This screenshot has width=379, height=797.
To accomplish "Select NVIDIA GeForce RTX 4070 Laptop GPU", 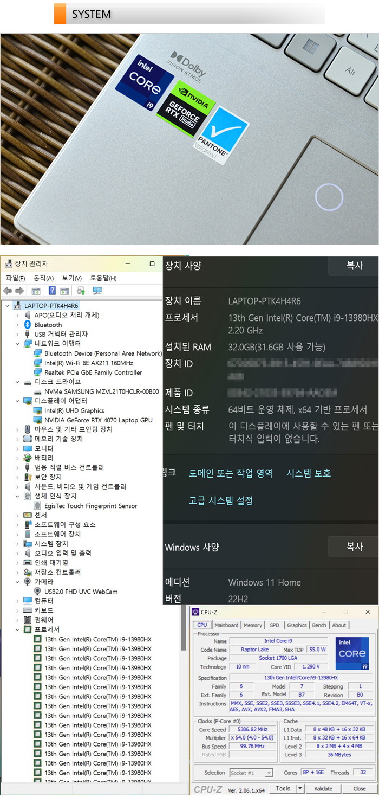I will tap(98, 420).
